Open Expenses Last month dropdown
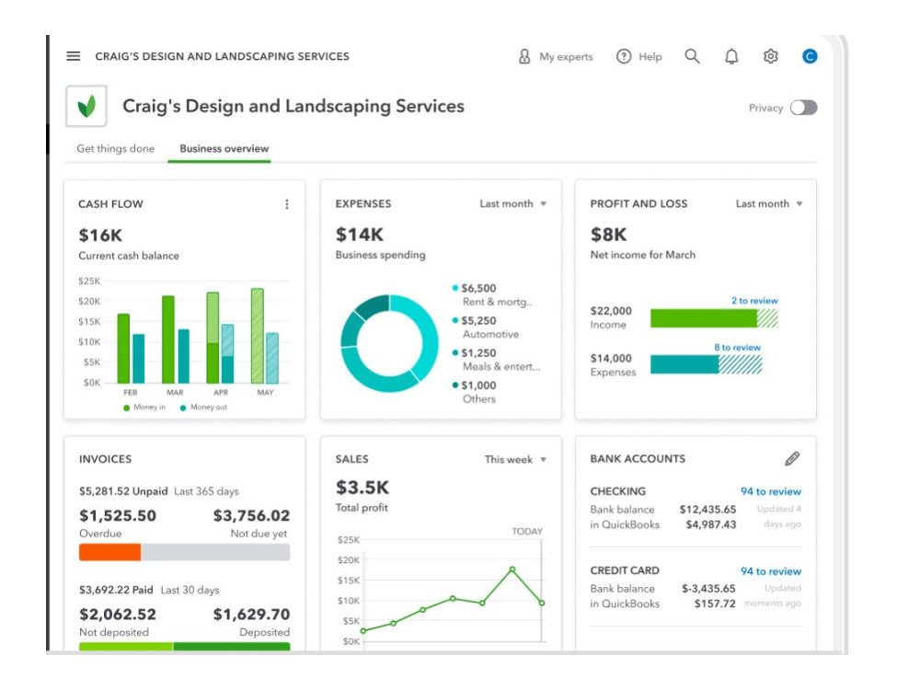This screenshot has width=920, height=690. click(x=513, y=203)
